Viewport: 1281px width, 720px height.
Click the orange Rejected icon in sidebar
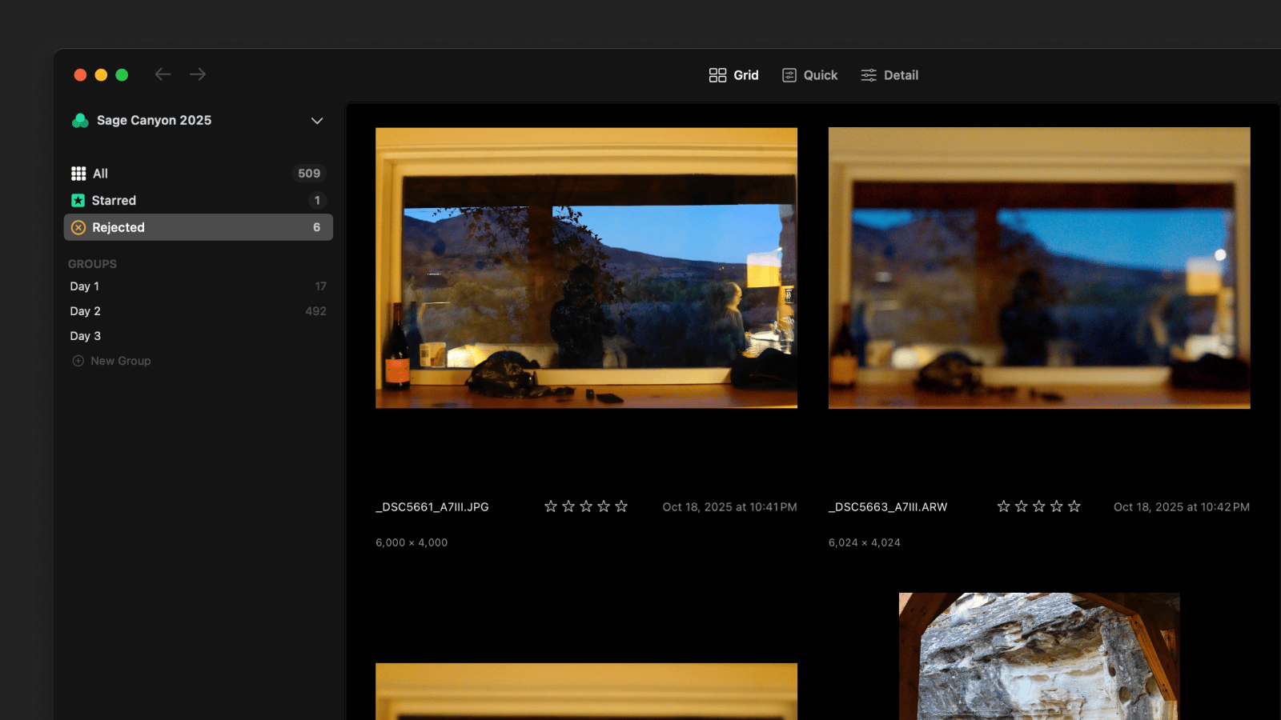(x=78, y=227)
